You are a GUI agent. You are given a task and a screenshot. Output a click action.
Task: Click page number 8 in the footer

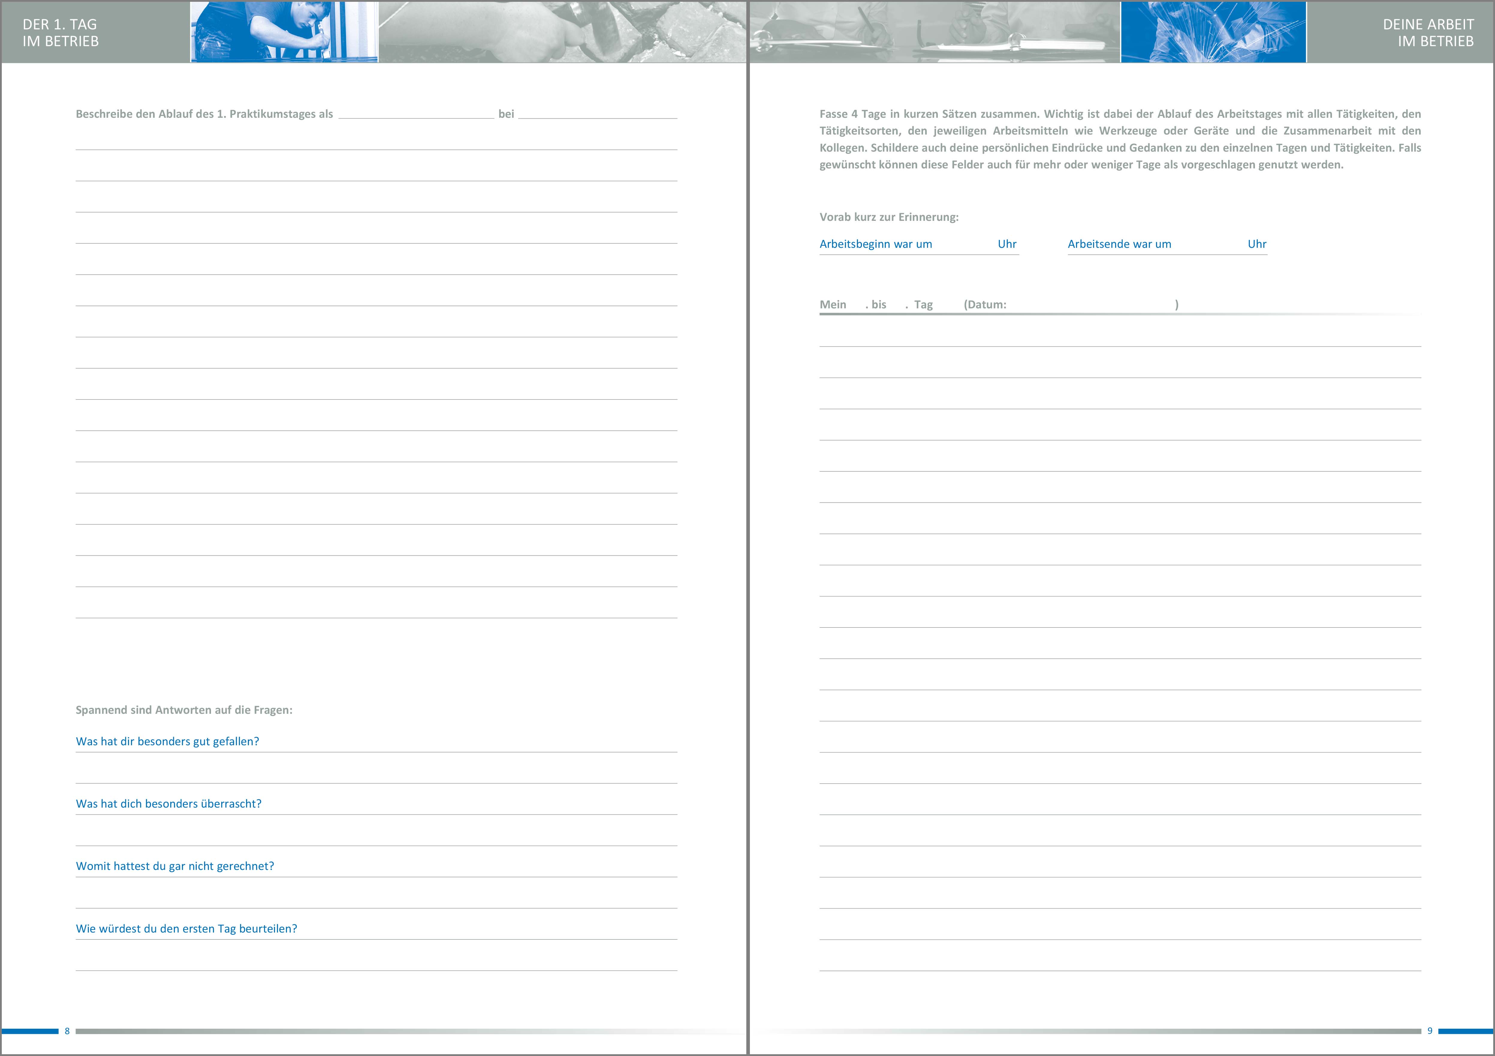pyautogui.click(x=67, y=1031)
